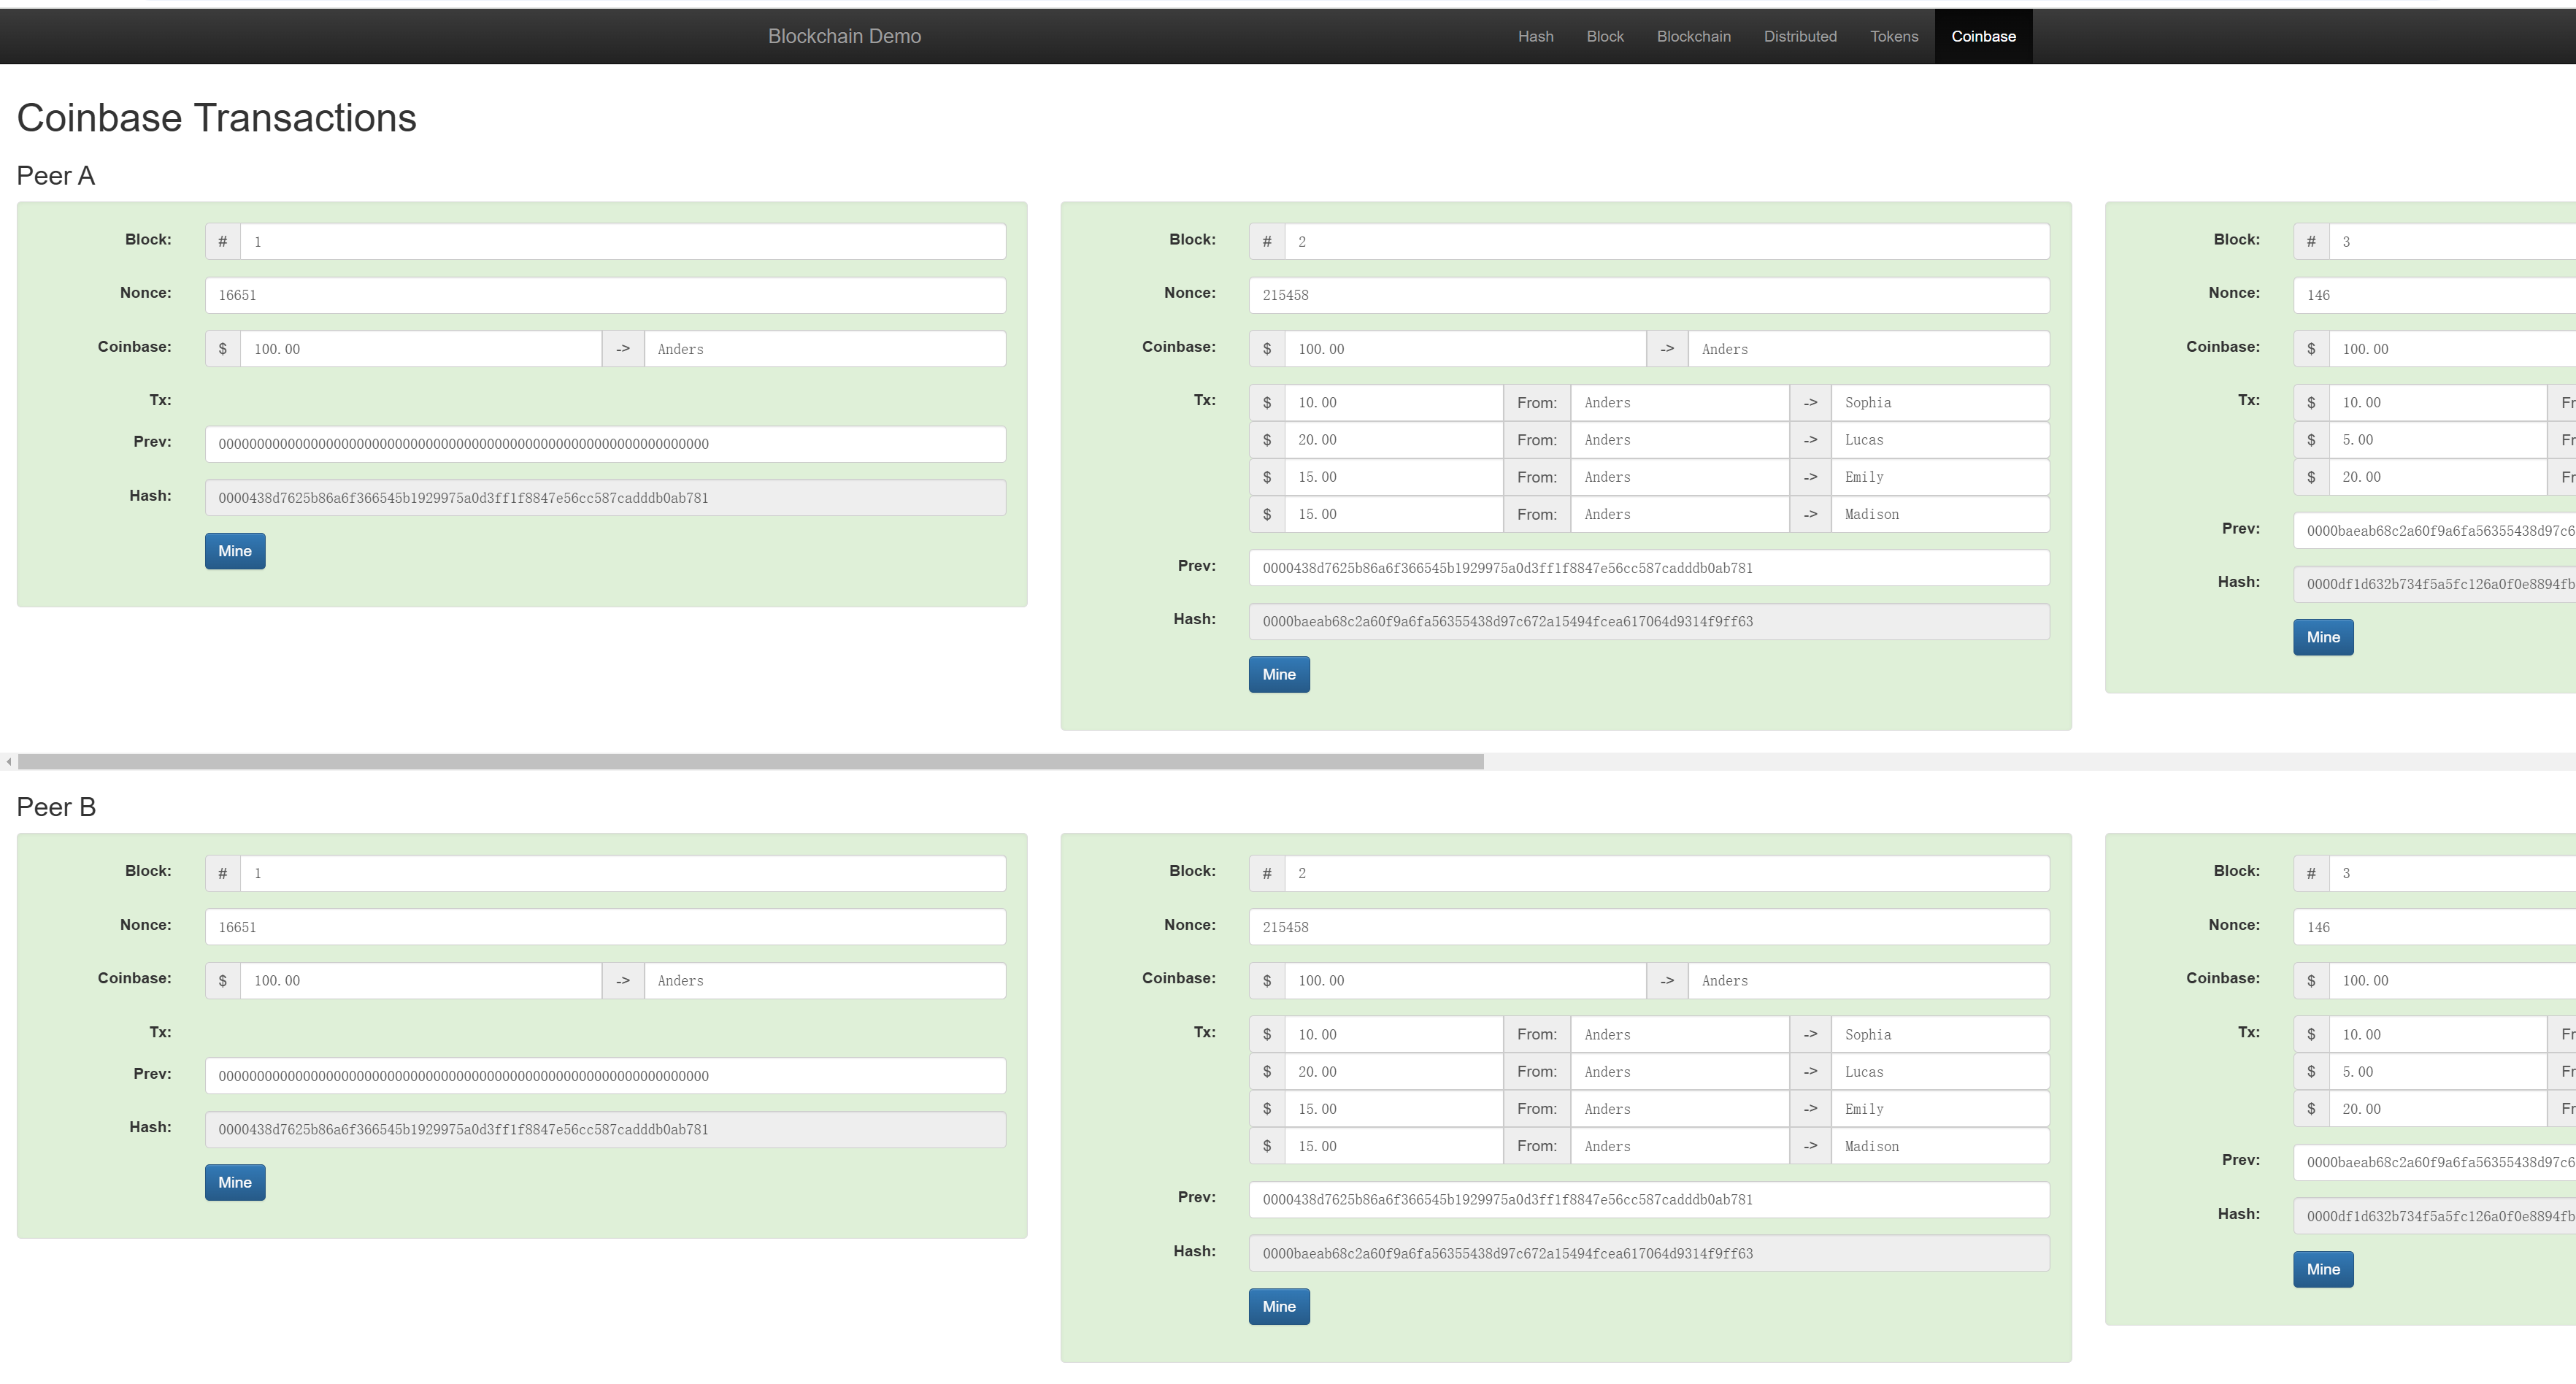
Task: Mine Peer B block 3
Action: pos(2322,1269)
